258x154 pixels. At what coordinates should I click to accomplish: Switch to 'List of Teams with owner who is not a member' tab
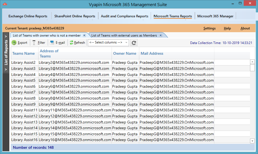coord(47,35)
